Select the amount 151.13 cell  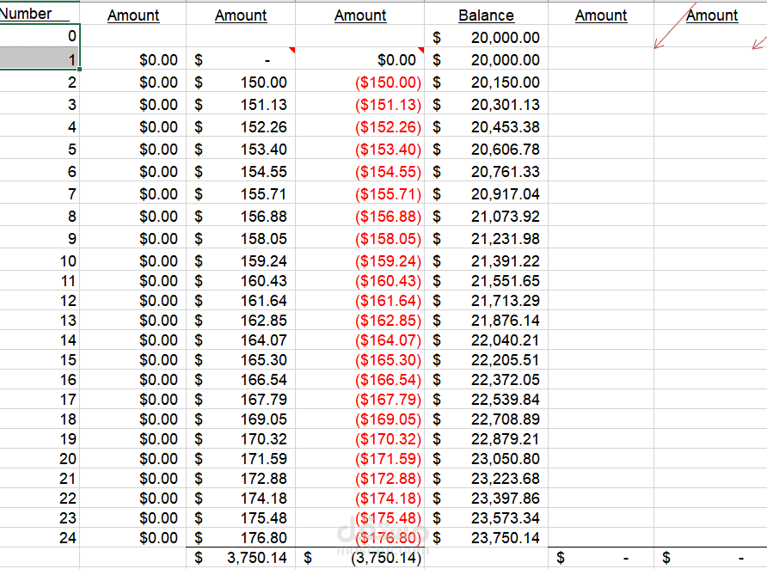pyautogui.click(x=241, y=103)
